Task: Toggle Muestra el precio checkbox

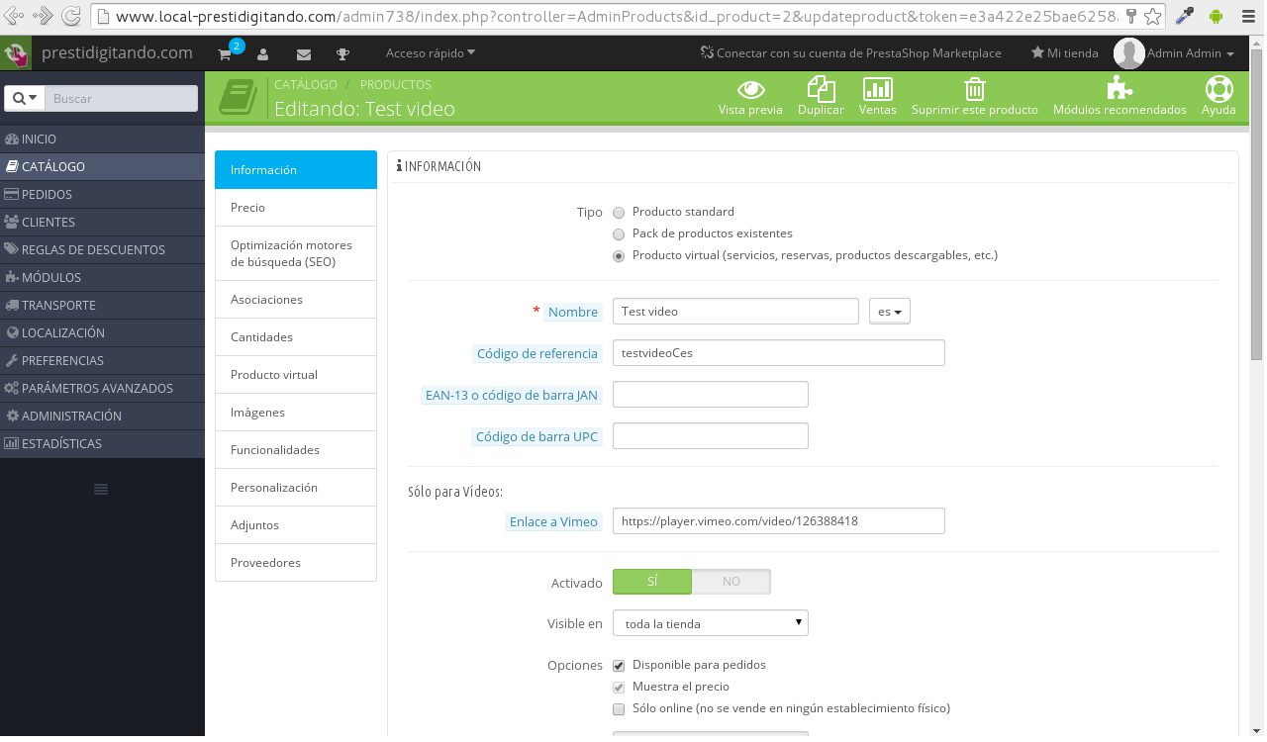Action: pyautogui.click(x=619, y=687)
